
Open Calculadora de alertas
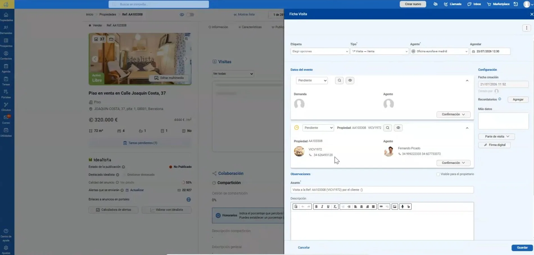pyautogui.click(x=113, y=210)
